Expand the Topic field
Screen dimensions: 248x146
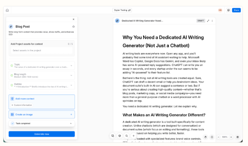click(71, 66)
